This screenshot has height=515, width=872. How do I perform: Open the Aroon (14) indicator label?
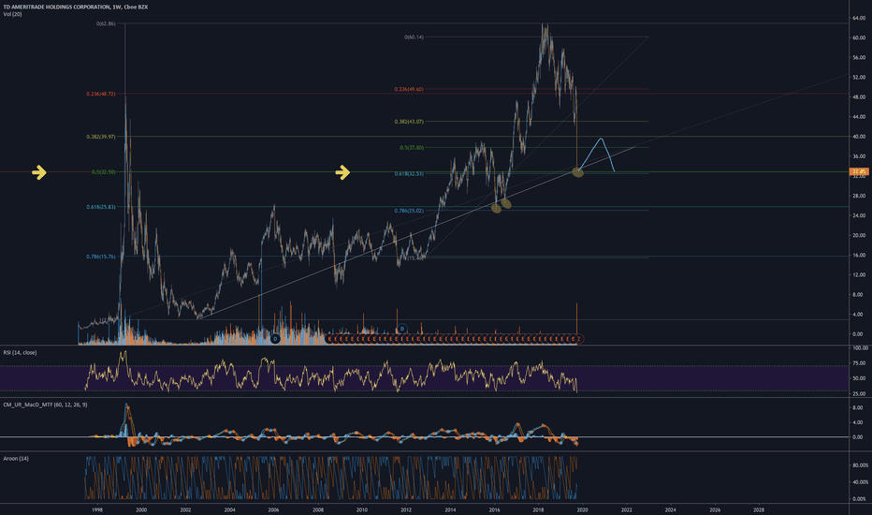coord(16,458)
